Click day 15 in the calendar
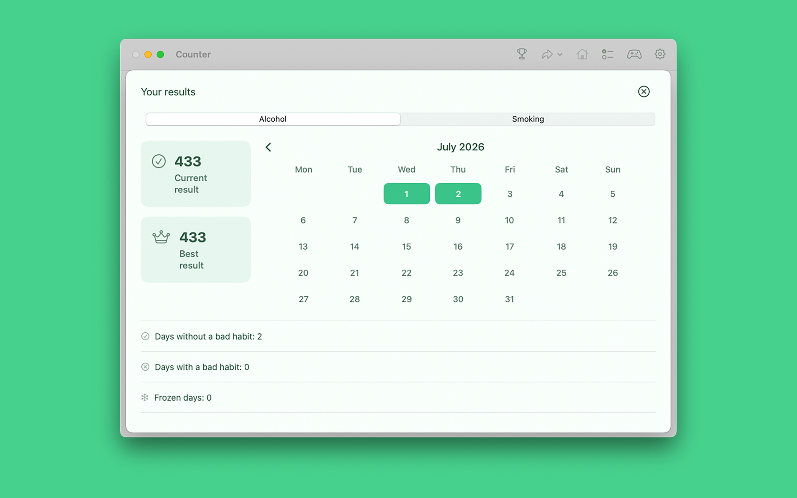The height and width of the screenshot is (498, 797). coord(407,247)
